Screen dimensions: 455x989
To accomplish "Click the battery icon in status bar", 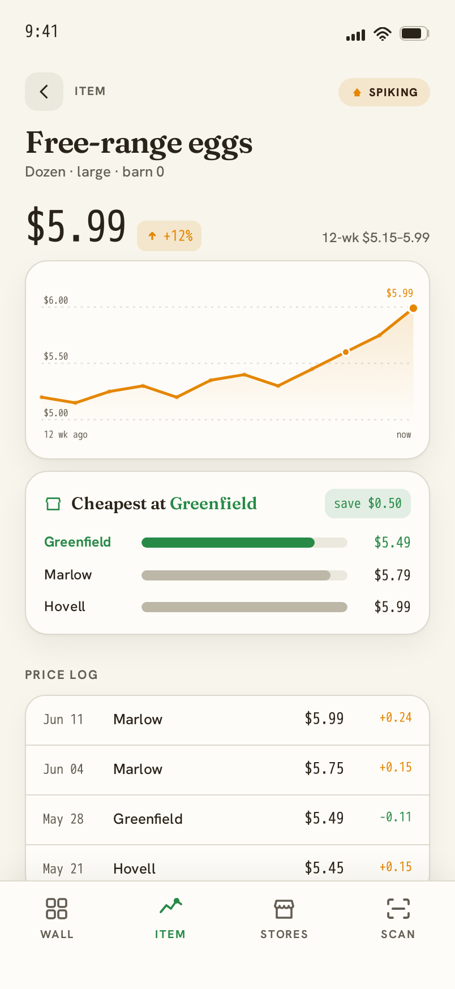I will pos(415,33).
